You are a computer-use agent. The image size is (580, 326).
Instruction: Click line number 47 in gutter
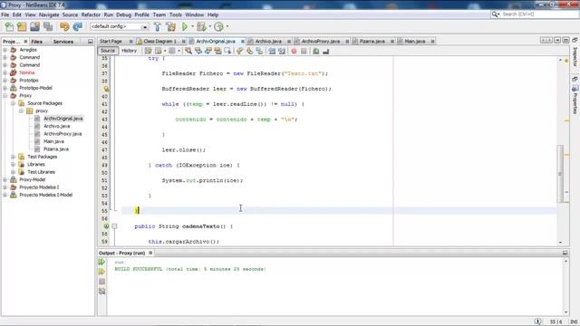104,150
